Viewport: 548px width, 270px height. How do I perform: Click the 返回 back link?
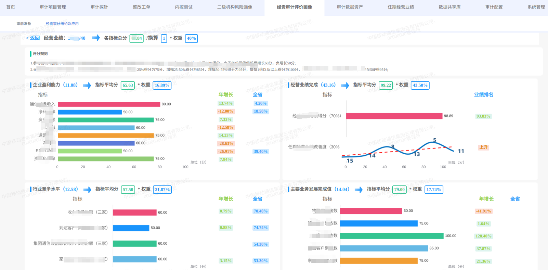click(x=33, y=38)
